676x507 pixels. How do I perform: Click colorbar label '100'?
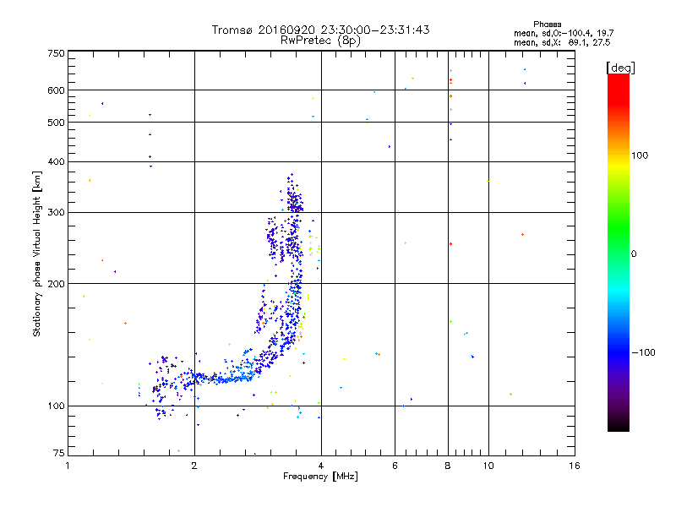640,155
